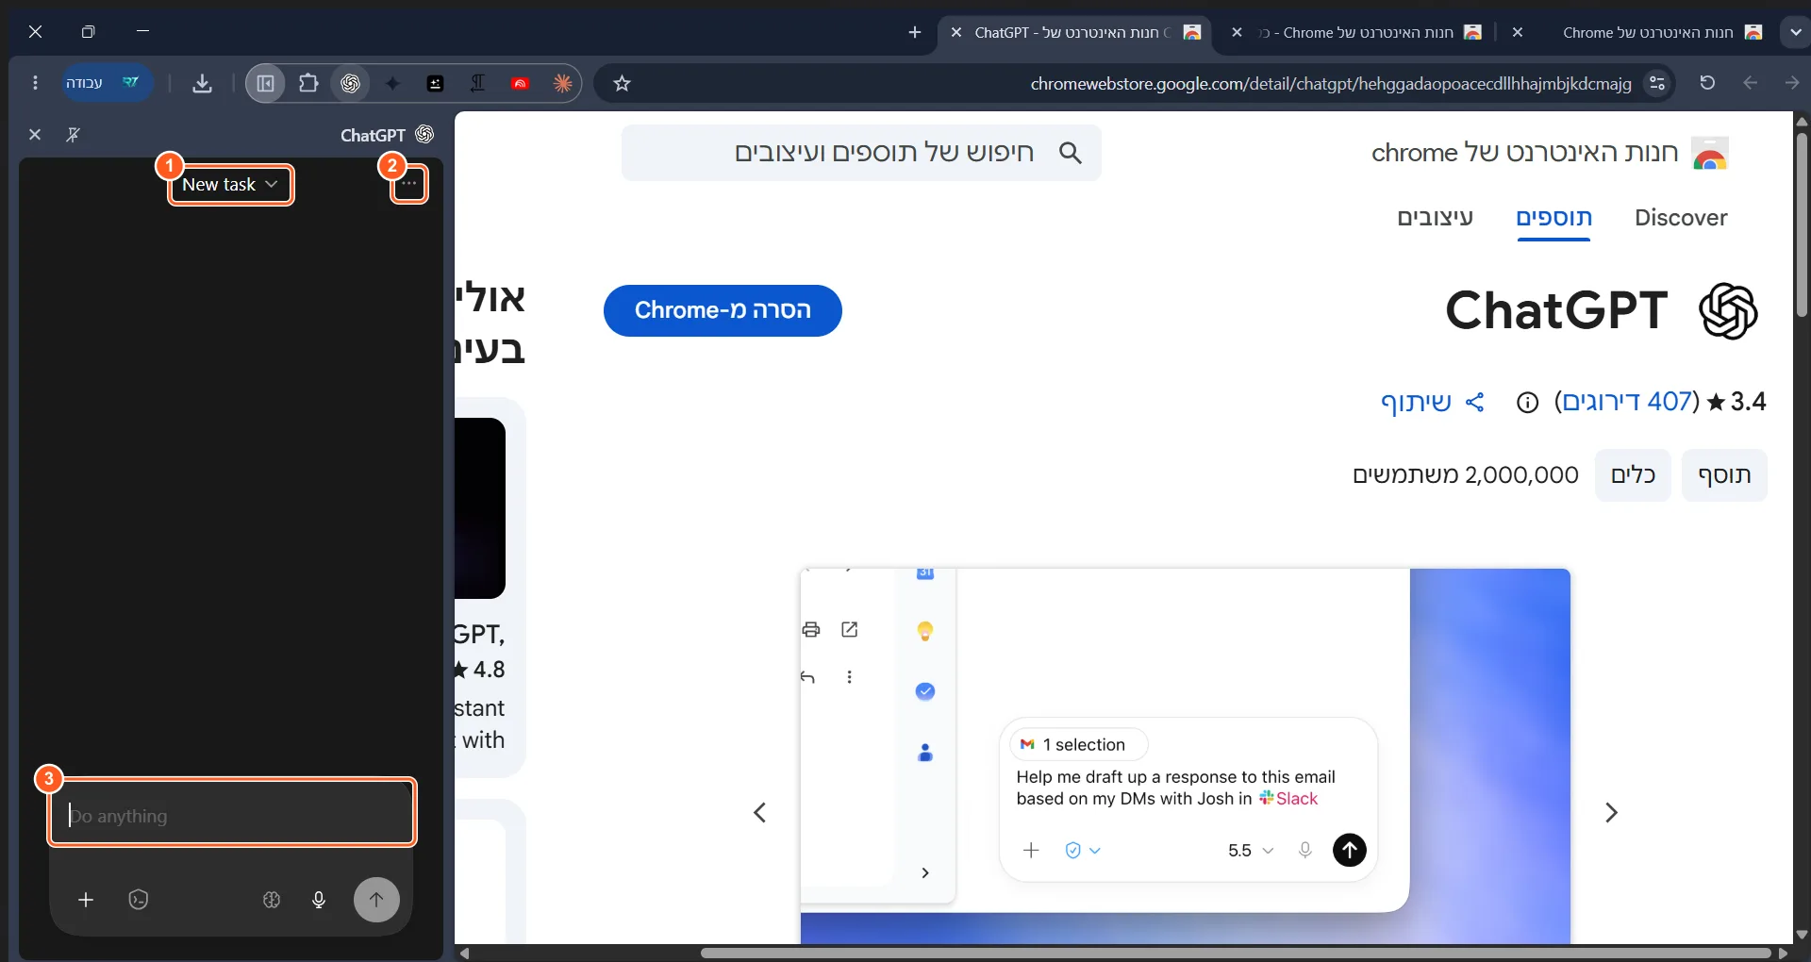Focus the Do anything prompt field
The width and height of the screenshot is (1811, 962).
(232, 815)
